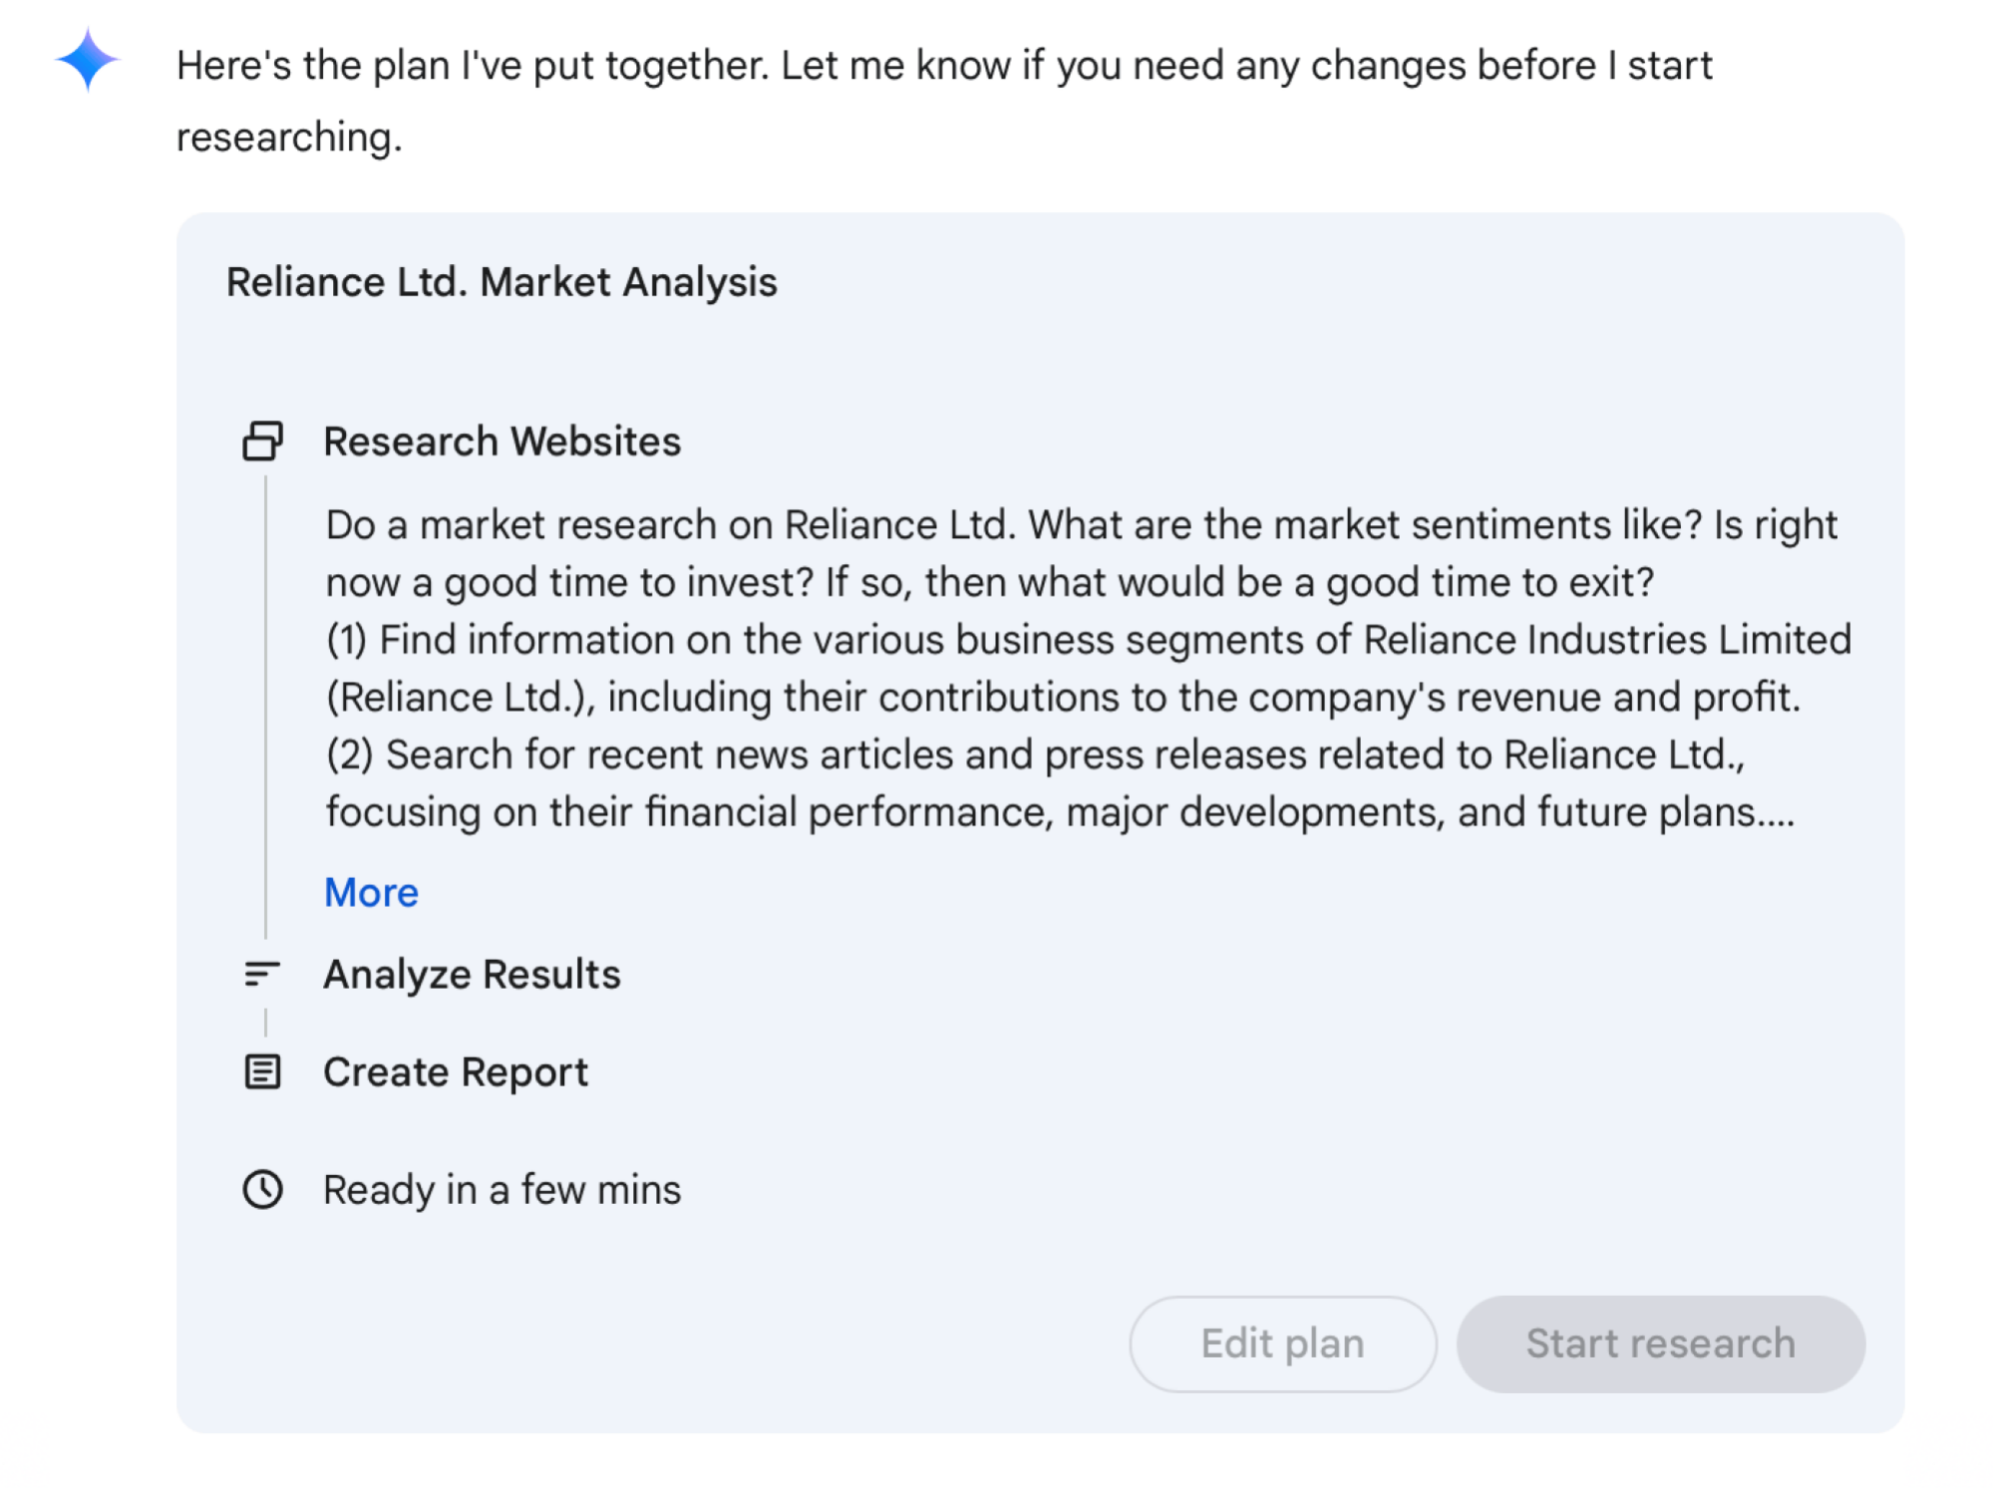Click the Gemini sparkle icon
This screenshot has width=1993, height=1488.
(x=88, y=60)
